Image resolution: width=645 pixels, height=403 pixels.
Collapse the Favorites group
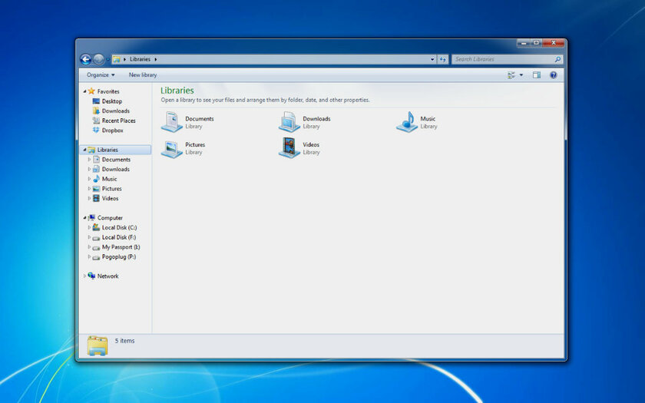click(84, 91)
